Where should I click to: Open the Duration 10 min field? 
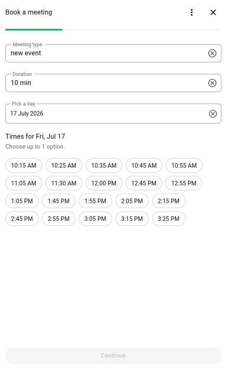(113, 83)
